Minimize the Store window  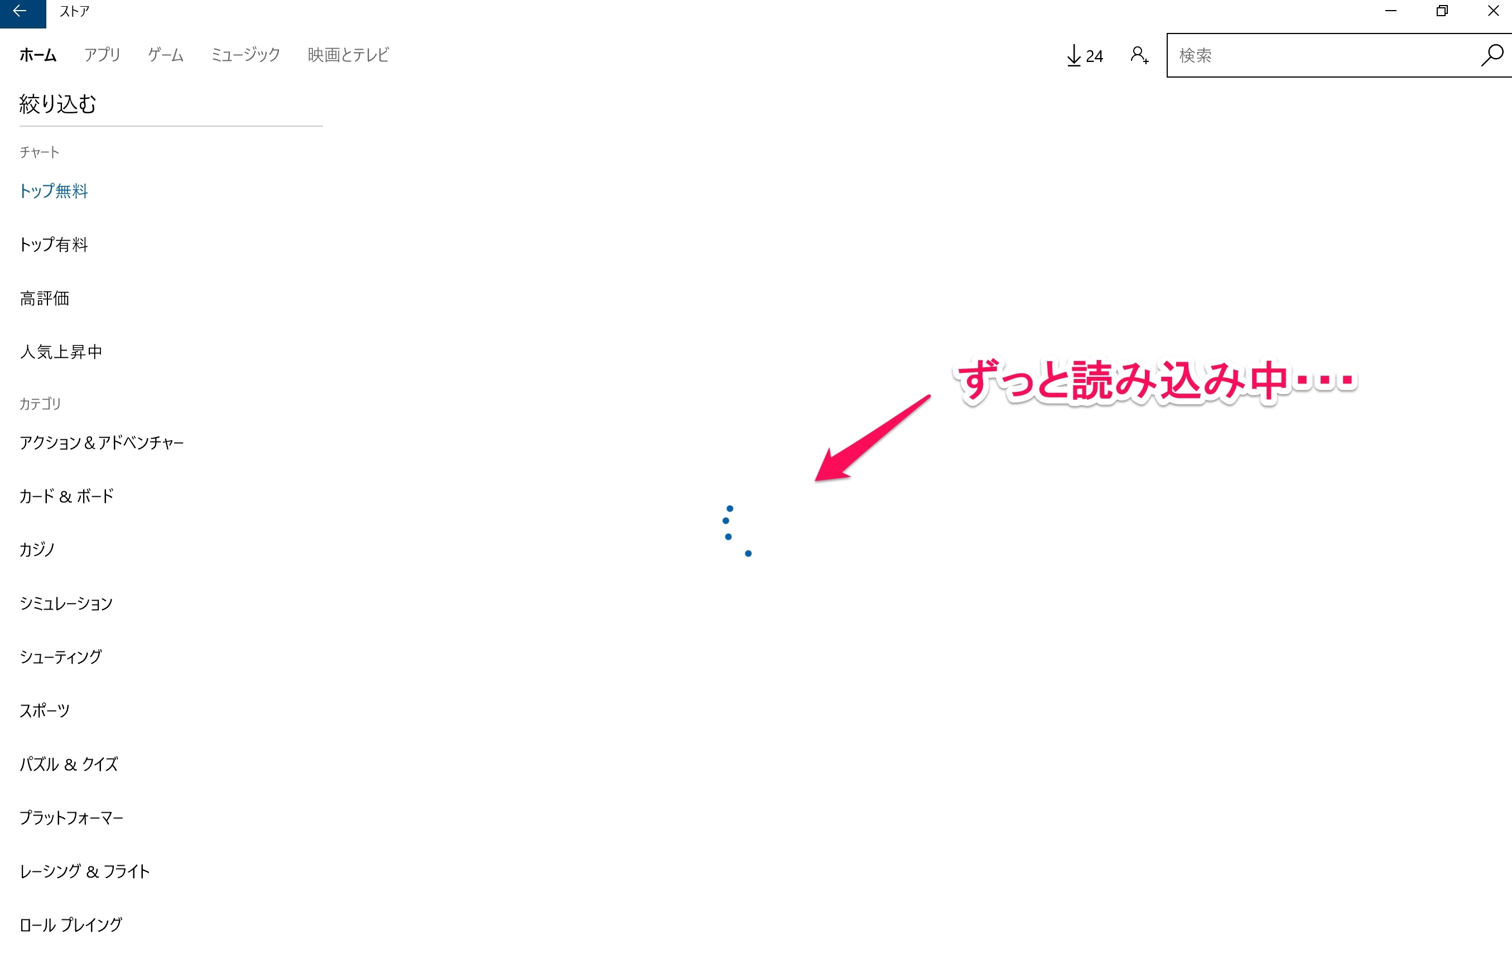(x=1391, y=11)
